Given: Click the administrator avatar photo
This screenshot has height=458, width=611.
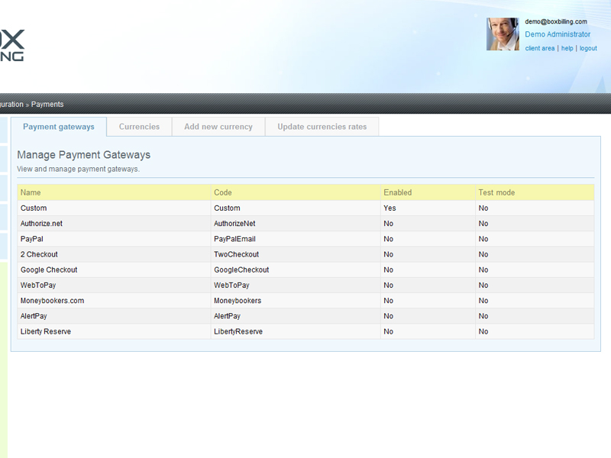Looking at the screenshot, I should pyautogui.click(x=503, y=34).
